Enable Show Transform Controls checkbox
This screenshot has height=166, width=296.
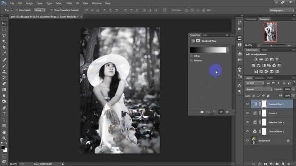pos(51,10)
